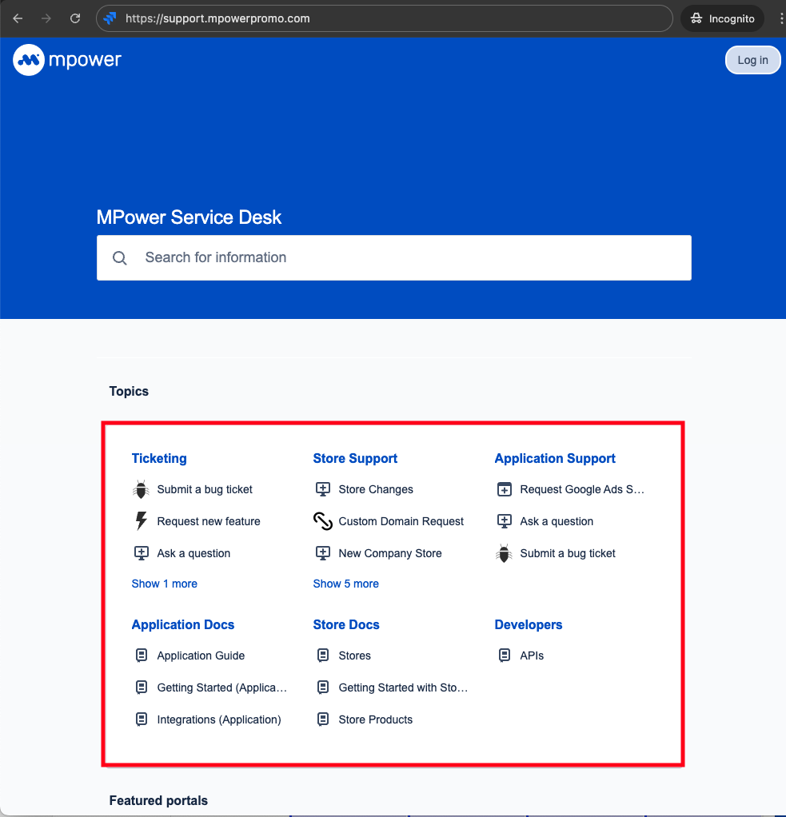Open the Store Support topic heading
786x817 pixels.
click(x=355, y=459)
